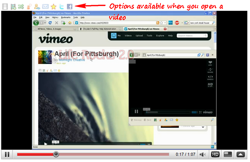Click the user with blue arrow icon

(37, 7)
